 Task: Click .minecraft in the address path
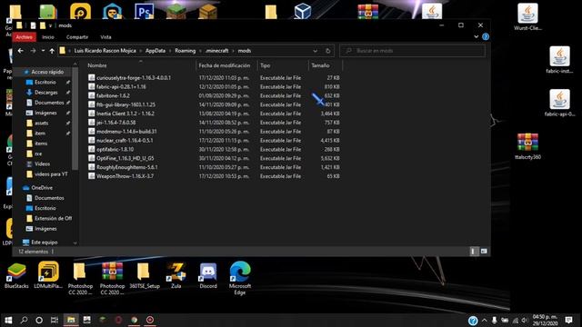[x=216, y=51]
